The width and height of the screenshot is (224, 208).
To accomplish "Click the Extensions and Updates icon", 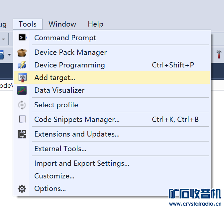I will 22,134.
